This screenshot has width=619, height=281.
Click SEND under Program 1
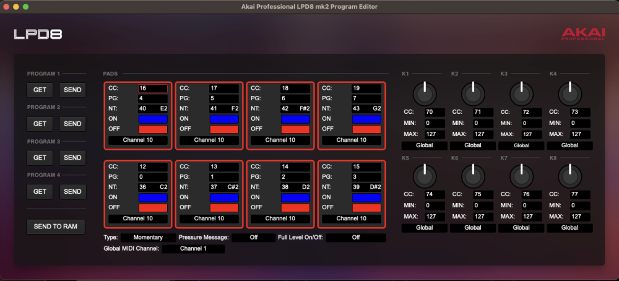72,90
